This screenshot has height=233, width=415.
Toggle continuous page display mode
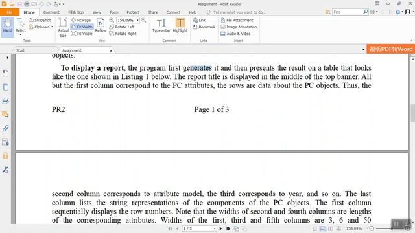pyautogui.click(x=323, y=228)
